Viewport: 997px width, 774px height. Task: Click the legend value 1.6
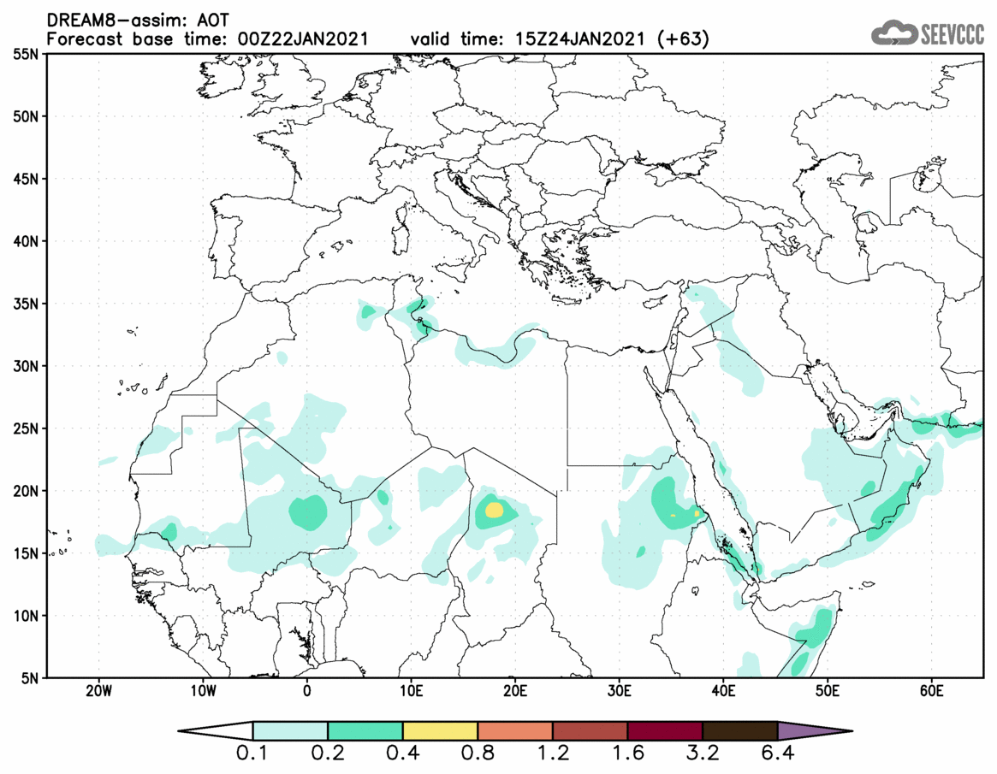point(627,753)
